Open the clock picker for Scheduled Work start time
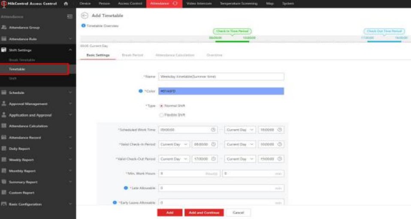This screenshot has height=219, width=411. 213,130
